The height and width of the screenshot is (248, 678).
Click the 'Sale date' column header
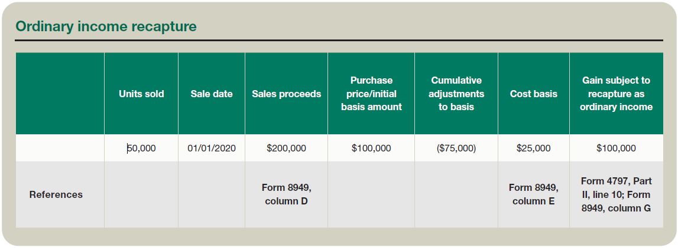coord(212,94)
